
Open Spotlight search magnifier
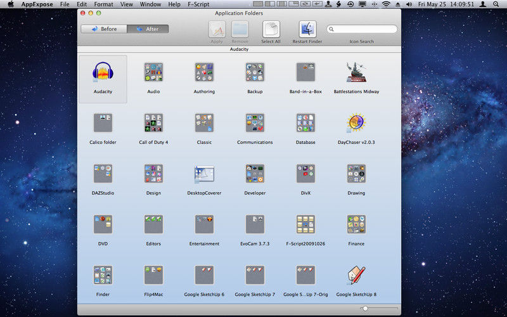[x=496, y=4]
